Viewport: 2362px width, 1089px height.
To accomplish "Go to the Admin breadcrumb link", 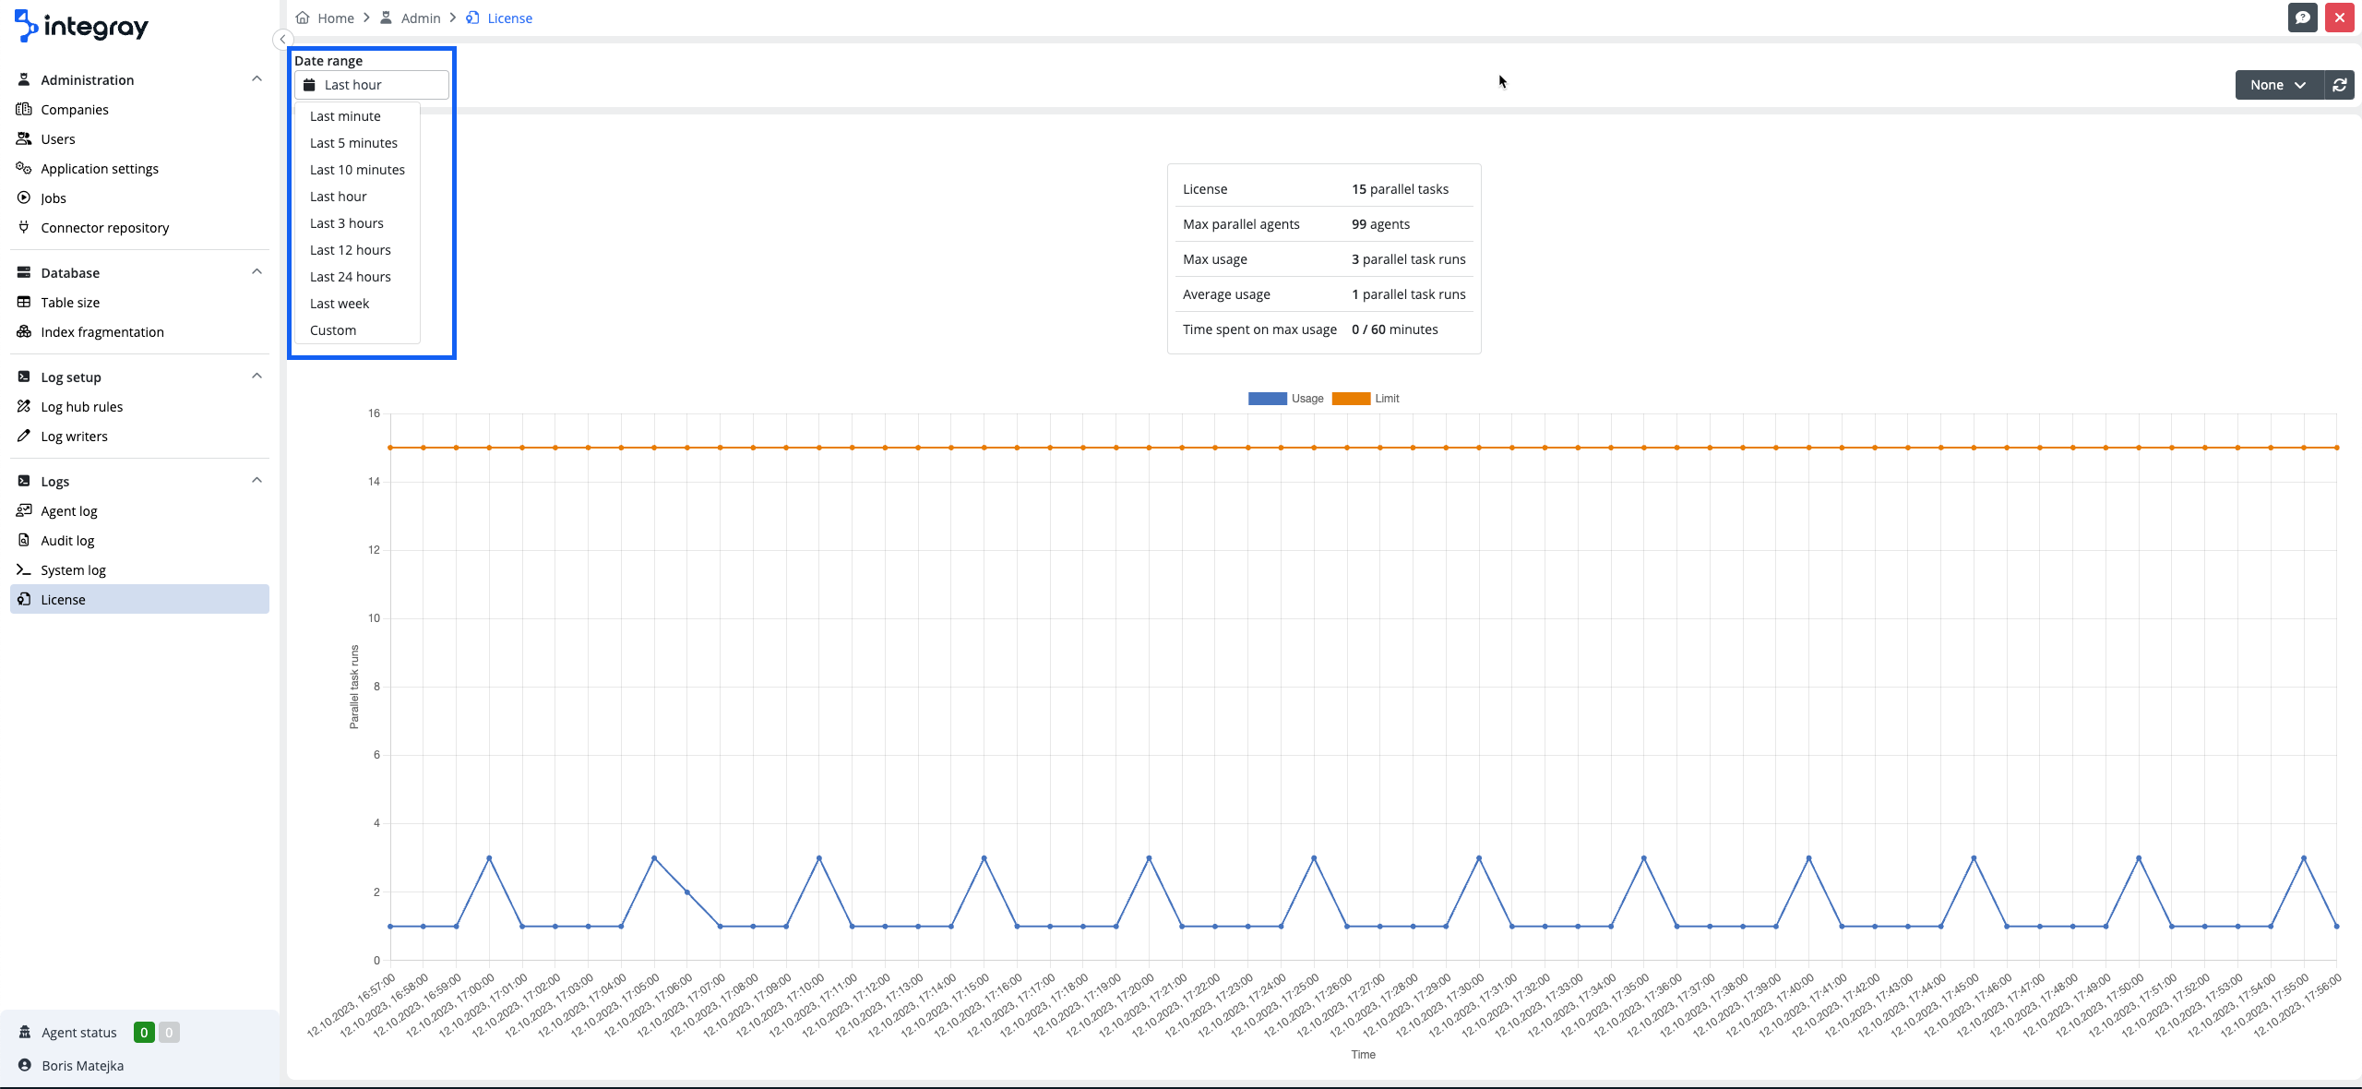I will pos(420,18).
